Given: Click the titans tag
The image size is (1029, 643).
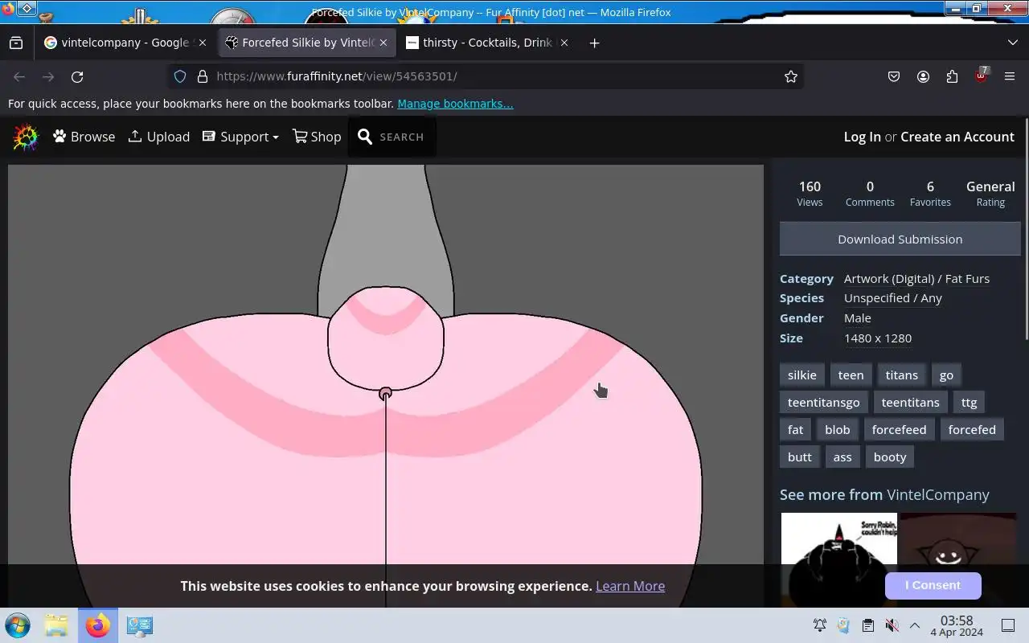Looking at the screenshot, I should (901, 375).
